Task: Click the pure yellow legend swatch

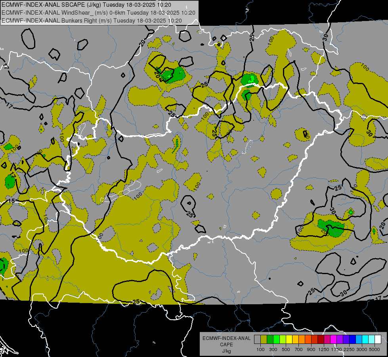Action: click(x=289, y=339)
